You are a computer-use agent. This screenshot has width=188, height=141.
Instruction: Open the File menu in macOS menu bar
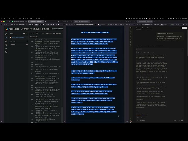click(x=9, y=19)
